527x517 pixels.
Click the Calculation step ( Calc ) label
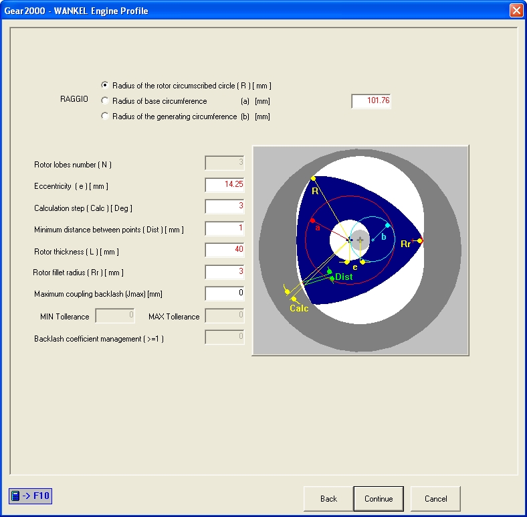pos(83,208)
